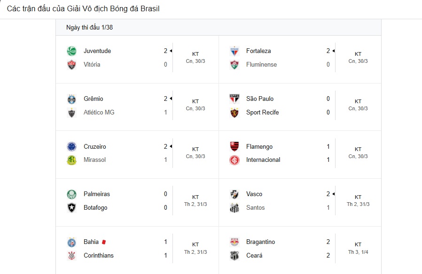
Task: Click the Vitória club logo
Action: point(71,65)
